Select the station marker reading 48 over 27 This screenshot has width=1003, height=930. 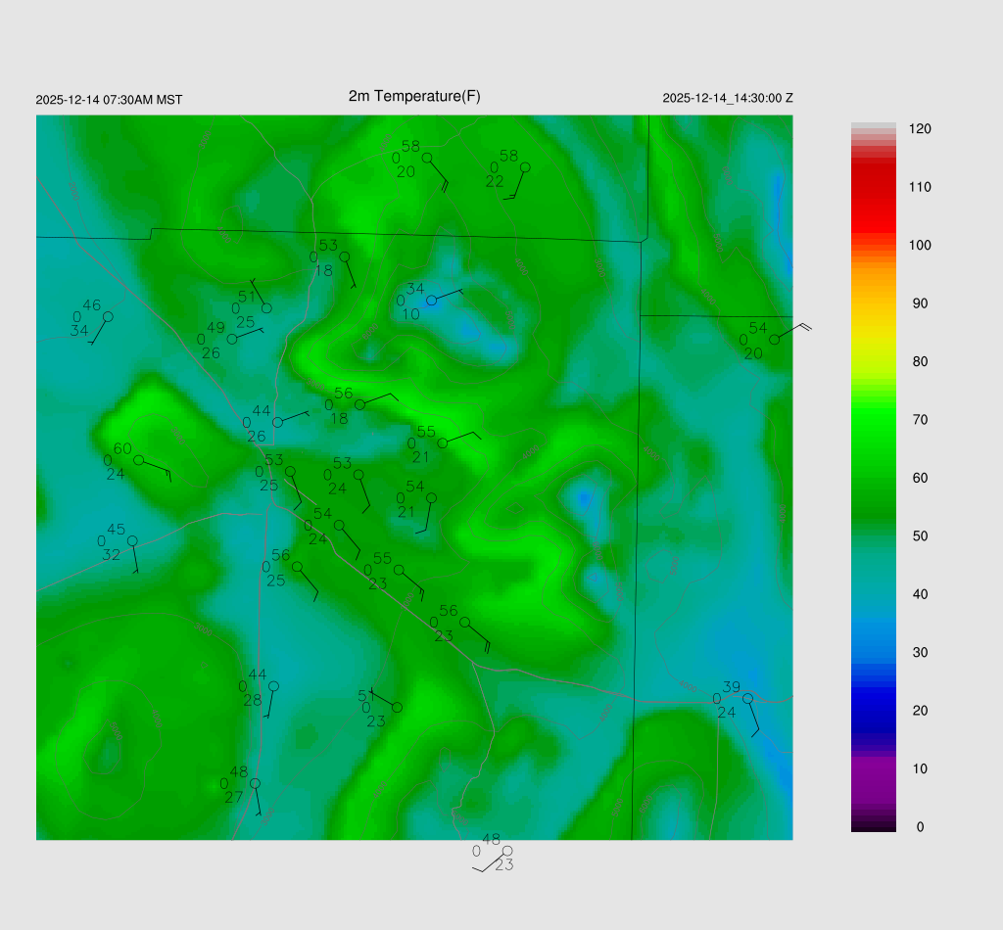coord(255,783)
